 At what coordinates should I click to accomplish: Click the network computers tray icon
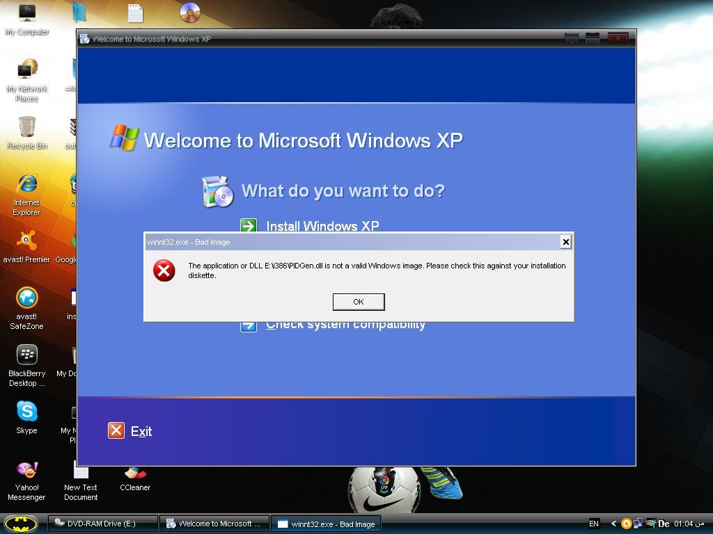click(x=638, y=524)
